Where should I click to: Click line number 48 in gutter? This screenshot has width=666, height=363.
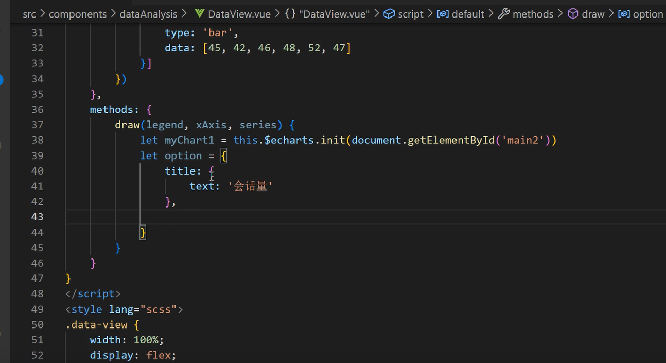tap(37, 293)
